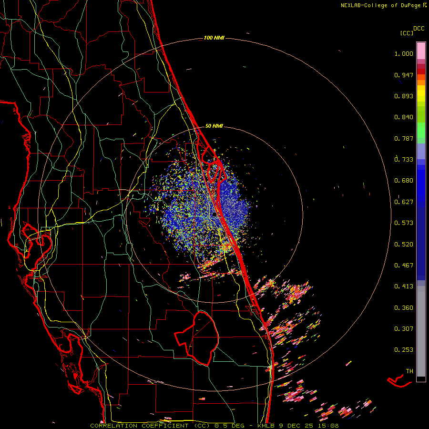429x429 pixels.
Task: Click the 0.840 scale value
Action: click(x=404, y=117)
